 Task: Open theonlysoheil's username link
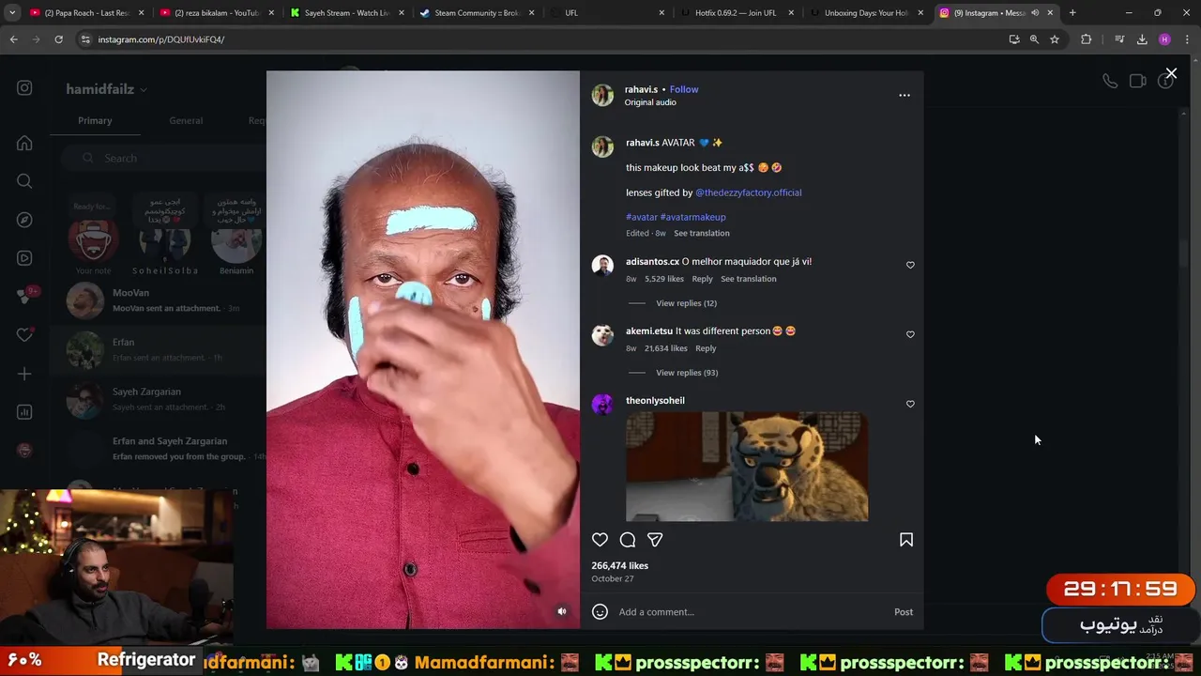click(655, 400)
